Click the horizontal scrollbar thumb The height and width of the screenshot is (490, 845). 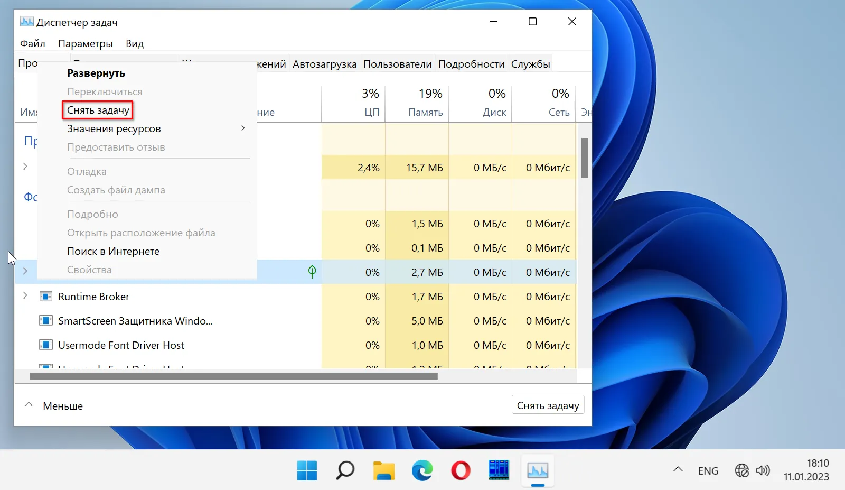(233, 376)
